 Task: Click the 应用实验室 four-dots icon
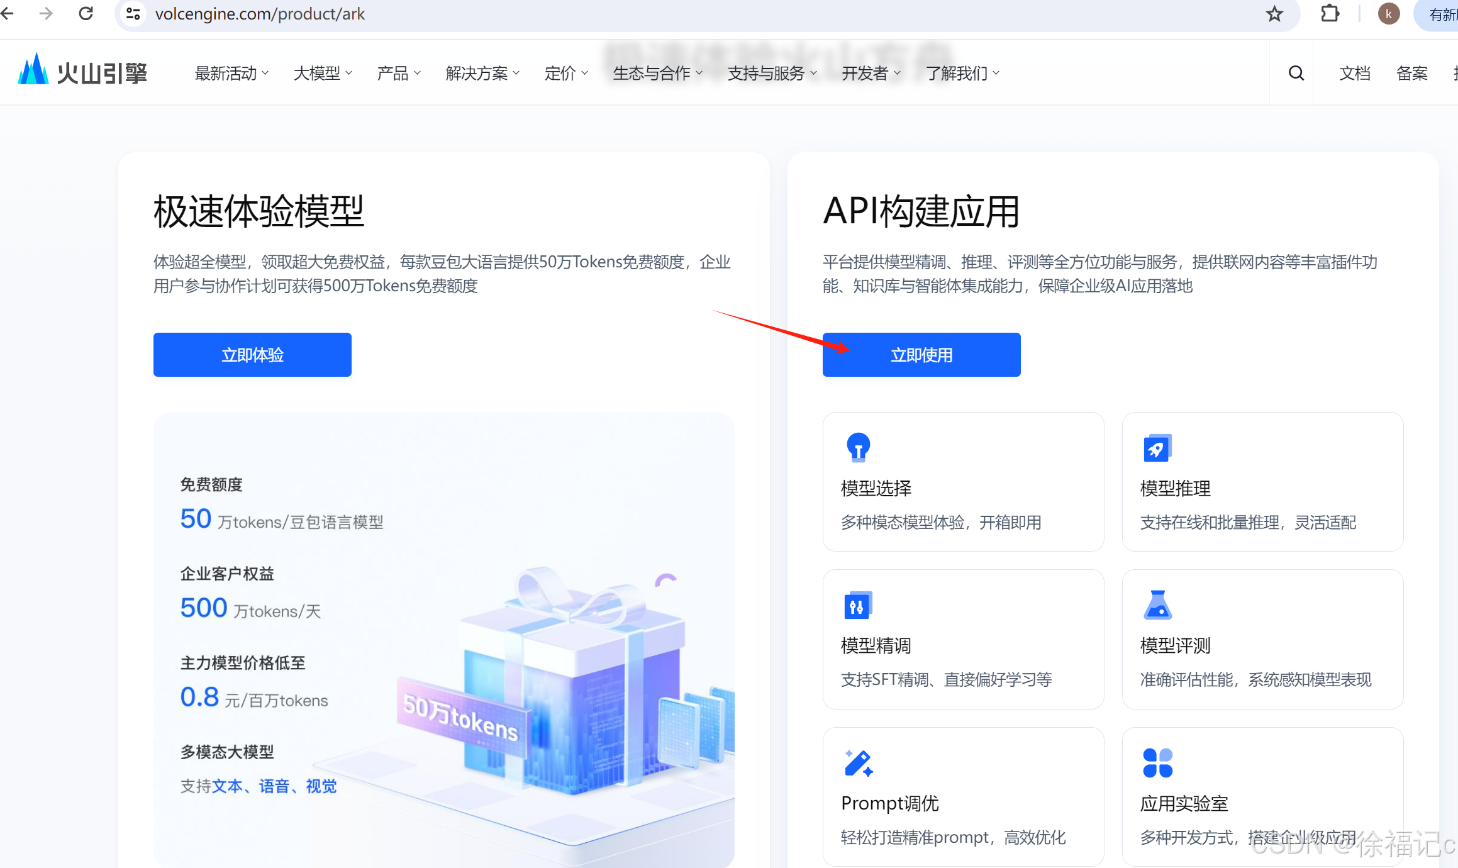point(1157,763)
